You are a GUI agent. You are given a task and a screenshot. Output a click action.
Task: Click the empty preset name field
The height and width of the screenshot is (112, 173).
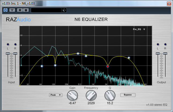46,10
